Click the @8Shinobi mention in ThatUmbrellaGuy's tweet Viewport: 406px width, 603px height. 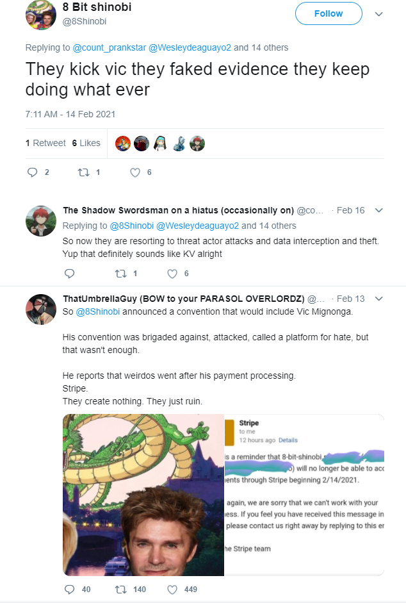click(x=97, y=311)
